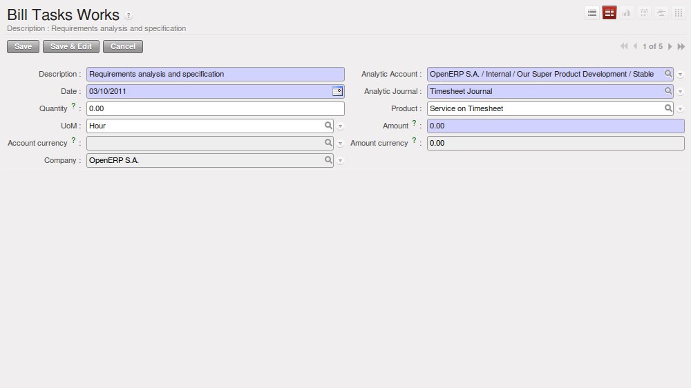Image resolution: width=691 pixels, height=388 pixels.
Task: Search products via the Product magnifier icon
Action: [668, 108]
